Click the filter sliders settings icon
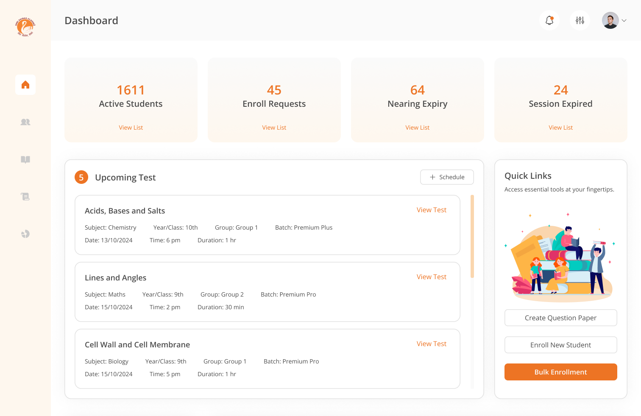This screenshot has height=416, width=641. 580,20
